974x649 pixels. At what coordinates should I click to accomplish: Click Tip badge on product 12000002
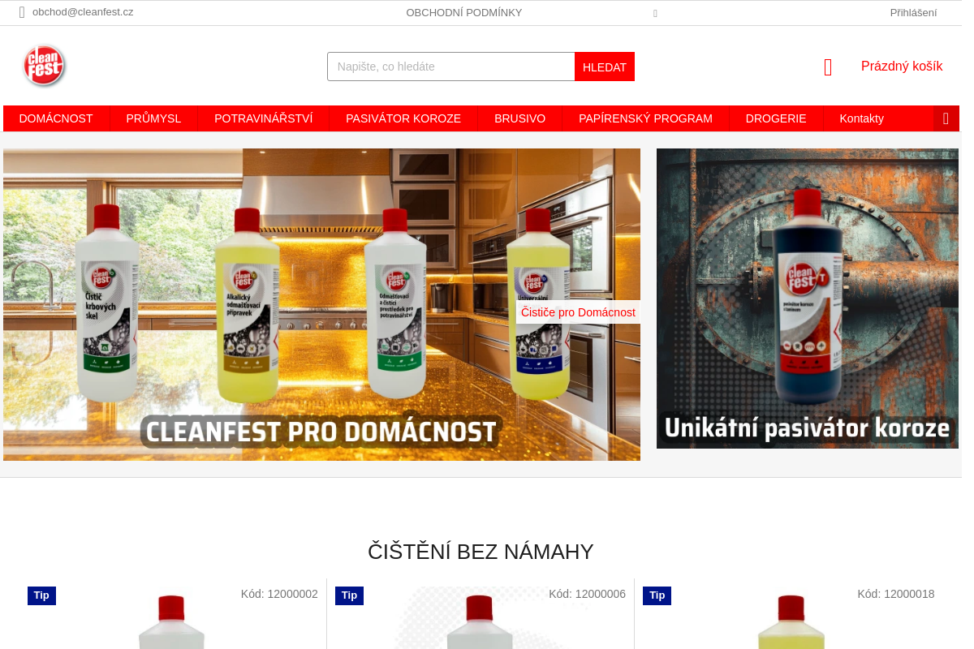pyautogui.click(x=41, y=595)
